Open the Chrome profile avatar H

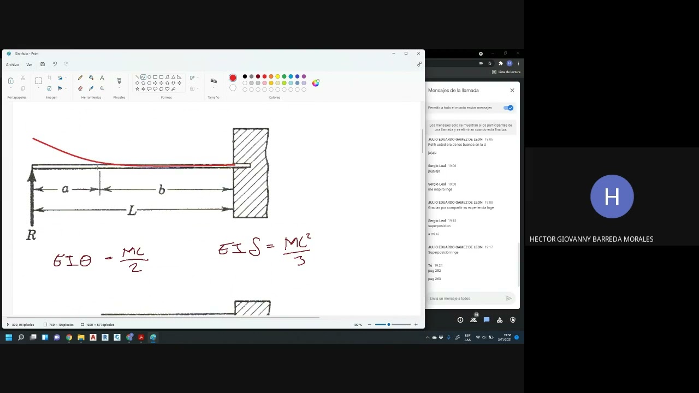[510, 63]
